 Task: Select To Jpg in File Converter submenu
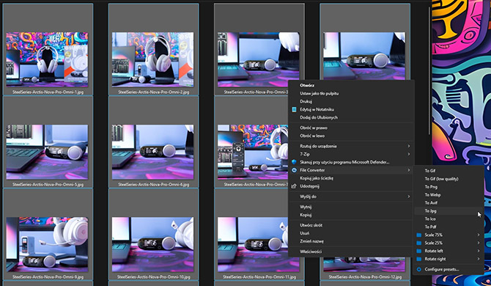448,210
